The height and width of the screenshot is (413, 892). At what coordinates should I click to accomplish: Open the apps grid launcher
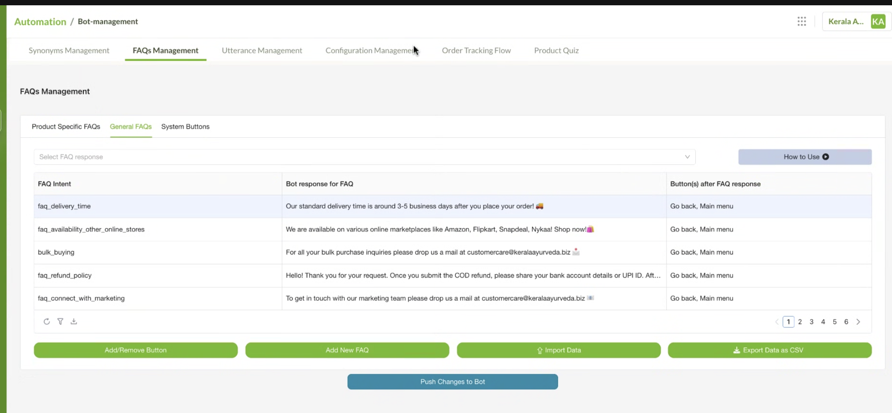tap(802, 21)
